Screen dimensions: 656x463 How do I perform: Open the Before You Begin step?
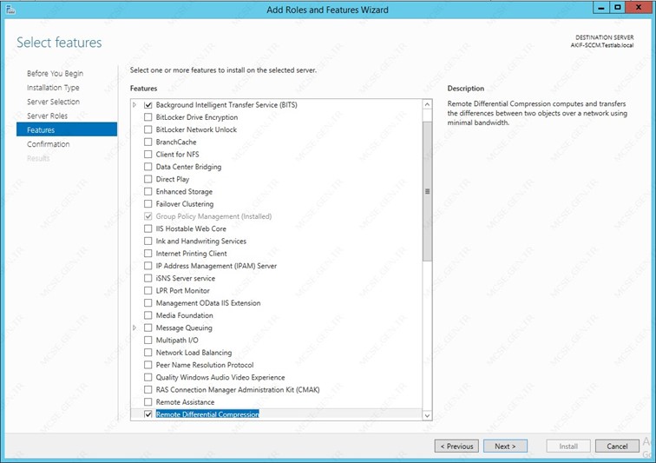coord(56,73)
